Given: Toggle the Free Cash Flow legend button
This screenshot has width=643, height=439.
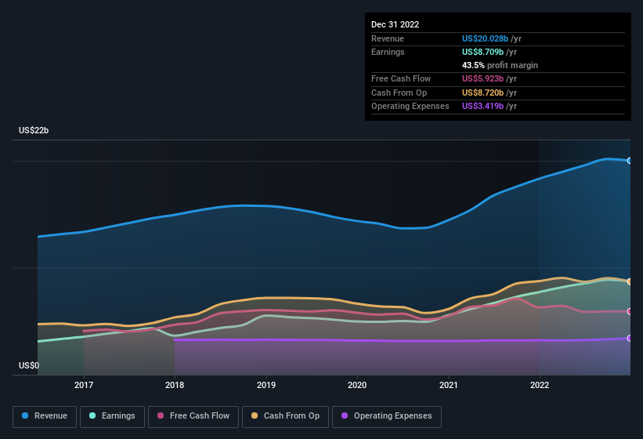Looking at the screenshot, I should tap(193, 416).
